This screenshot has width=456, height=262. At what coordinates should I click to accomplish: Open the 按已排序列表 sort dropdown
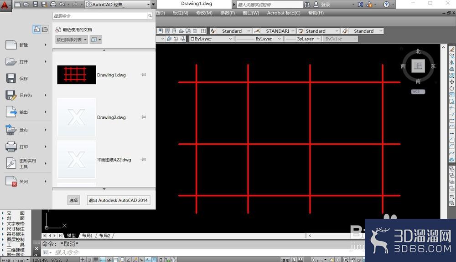point(72,40)
